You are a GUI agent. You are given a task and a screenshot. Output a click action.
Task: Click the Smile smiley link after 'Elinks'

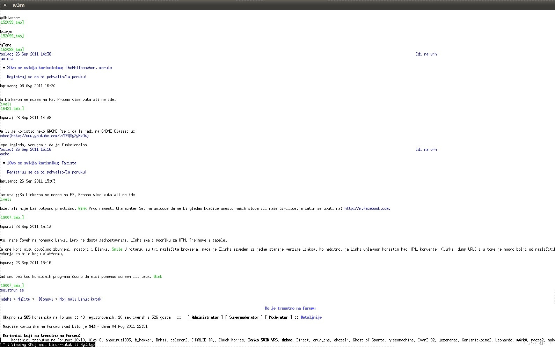coord(117,249)
